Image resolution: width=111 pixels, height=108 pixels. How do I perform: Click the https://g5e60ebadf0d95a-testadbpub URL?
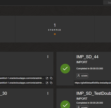[93, 83]
